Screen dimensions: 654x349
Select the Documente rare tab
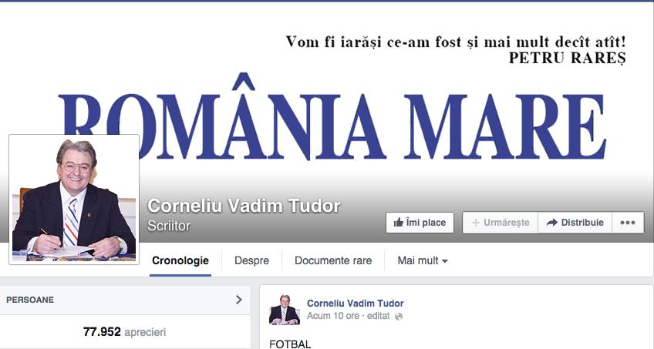click(333, 260)
